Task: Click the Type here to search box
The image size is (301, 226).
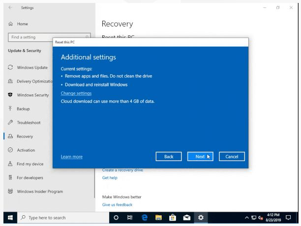Action: pos(63,218)
